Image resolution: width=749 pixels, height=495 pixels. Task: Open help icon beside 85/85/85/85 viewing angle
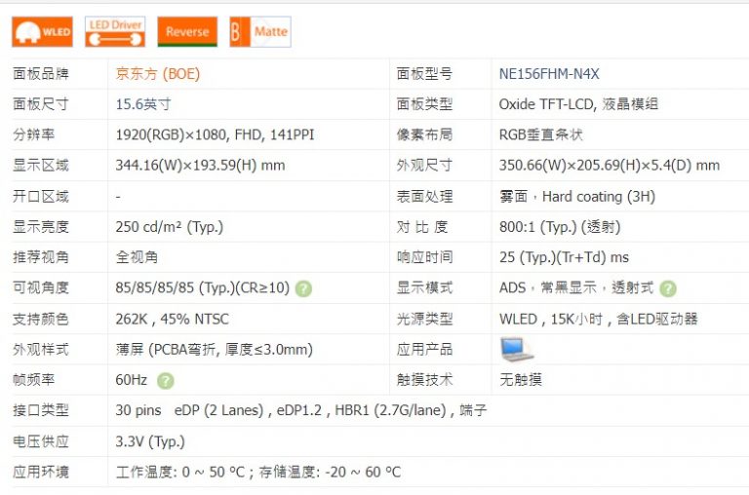coord(303,288)
